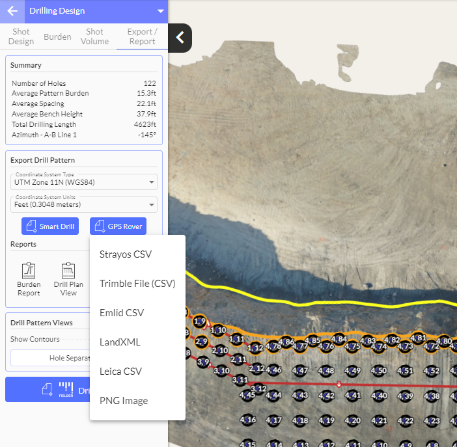Open the Drill Plan View report icon
457x447 pixels.
(68, 278)
